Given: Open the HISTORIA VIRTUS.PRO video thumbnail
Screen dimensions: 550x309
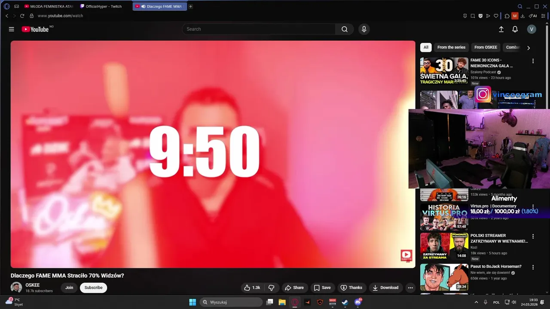Looking at the screenshot, I should pyautogui.click(x=444, y=217).
